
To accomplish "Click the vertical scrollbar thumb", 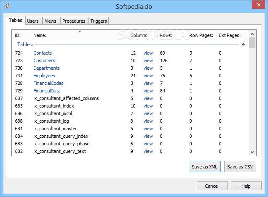I will point(252,42).
